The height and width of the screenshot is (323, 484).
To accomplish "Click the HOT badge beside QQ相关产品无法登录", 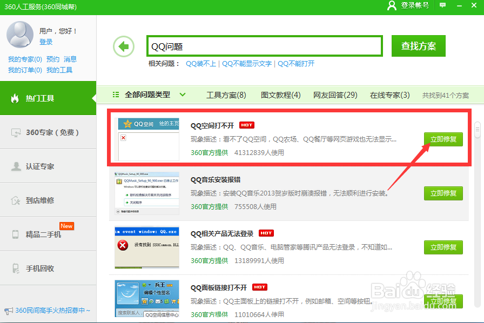I will (x=266, y=233).
